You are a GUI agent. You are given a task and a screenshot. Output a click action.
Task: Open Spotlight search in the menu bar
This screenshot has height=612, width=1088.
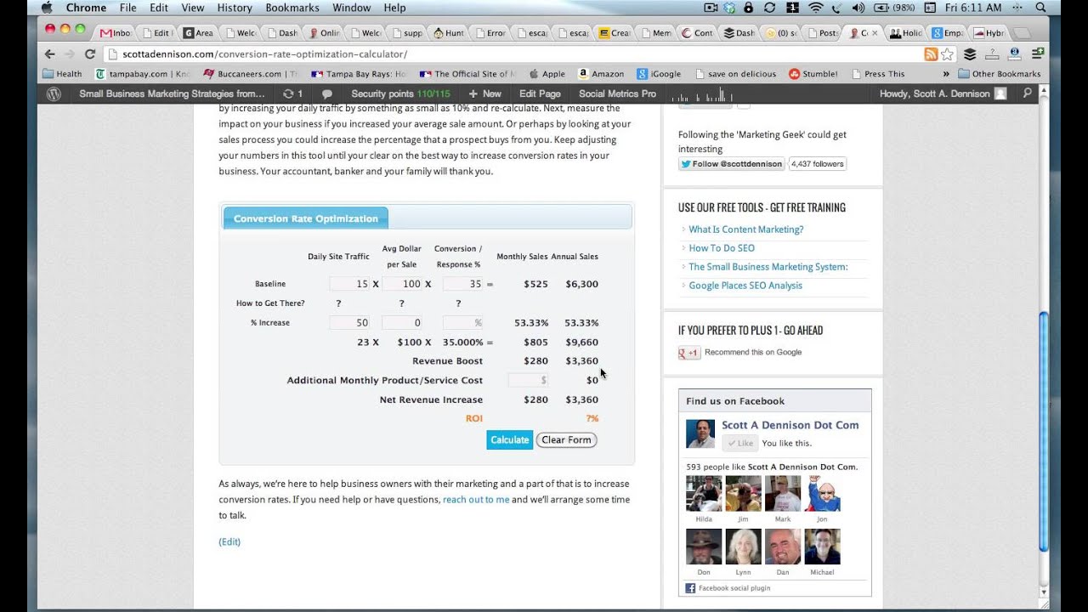point(1040,8)
